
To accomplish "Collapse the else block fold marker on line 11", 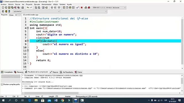I will [28, 51].
